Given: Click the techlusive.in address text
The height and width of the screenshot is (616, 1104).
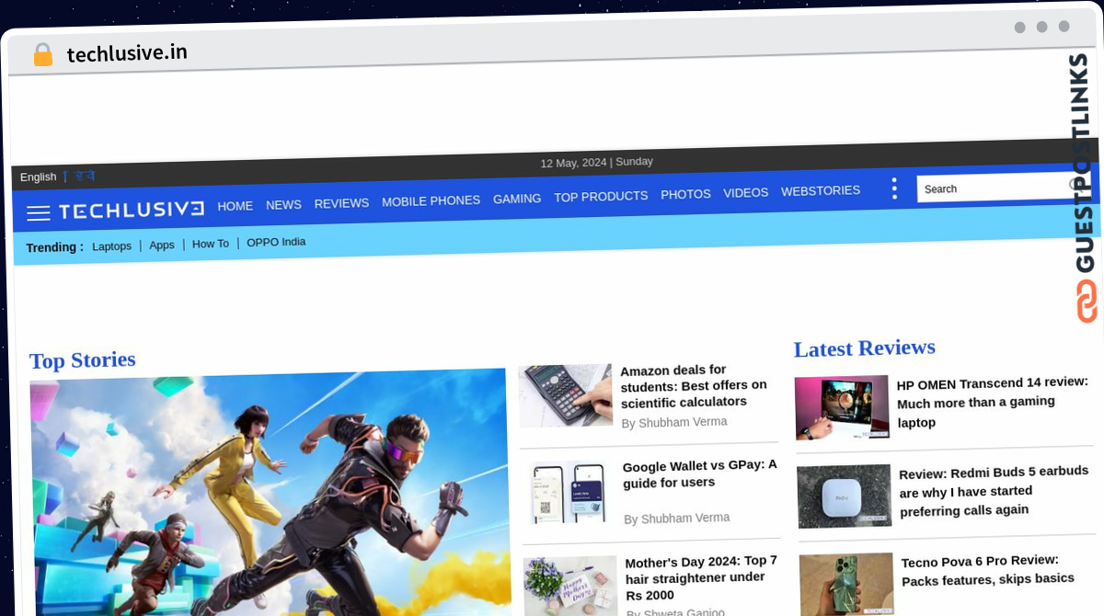Looking at the screenshot, I should (127, 53).
